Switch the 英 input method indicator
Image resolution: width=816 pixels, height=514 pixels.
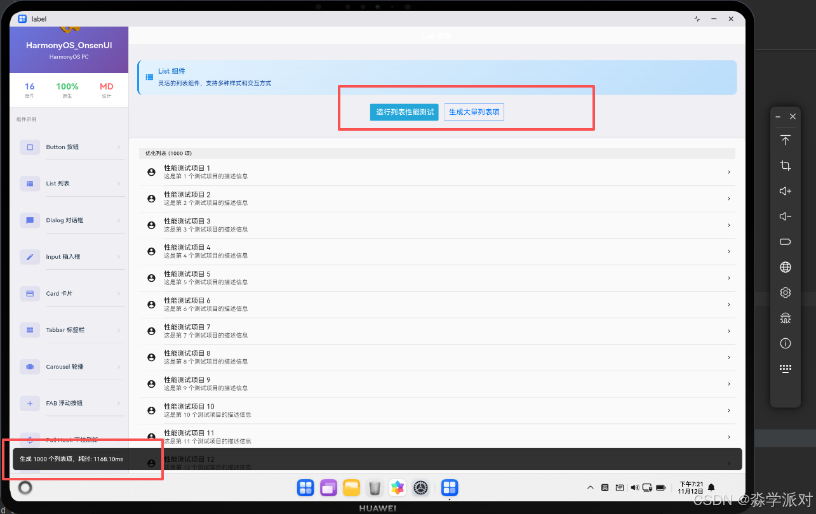[605, 487]
